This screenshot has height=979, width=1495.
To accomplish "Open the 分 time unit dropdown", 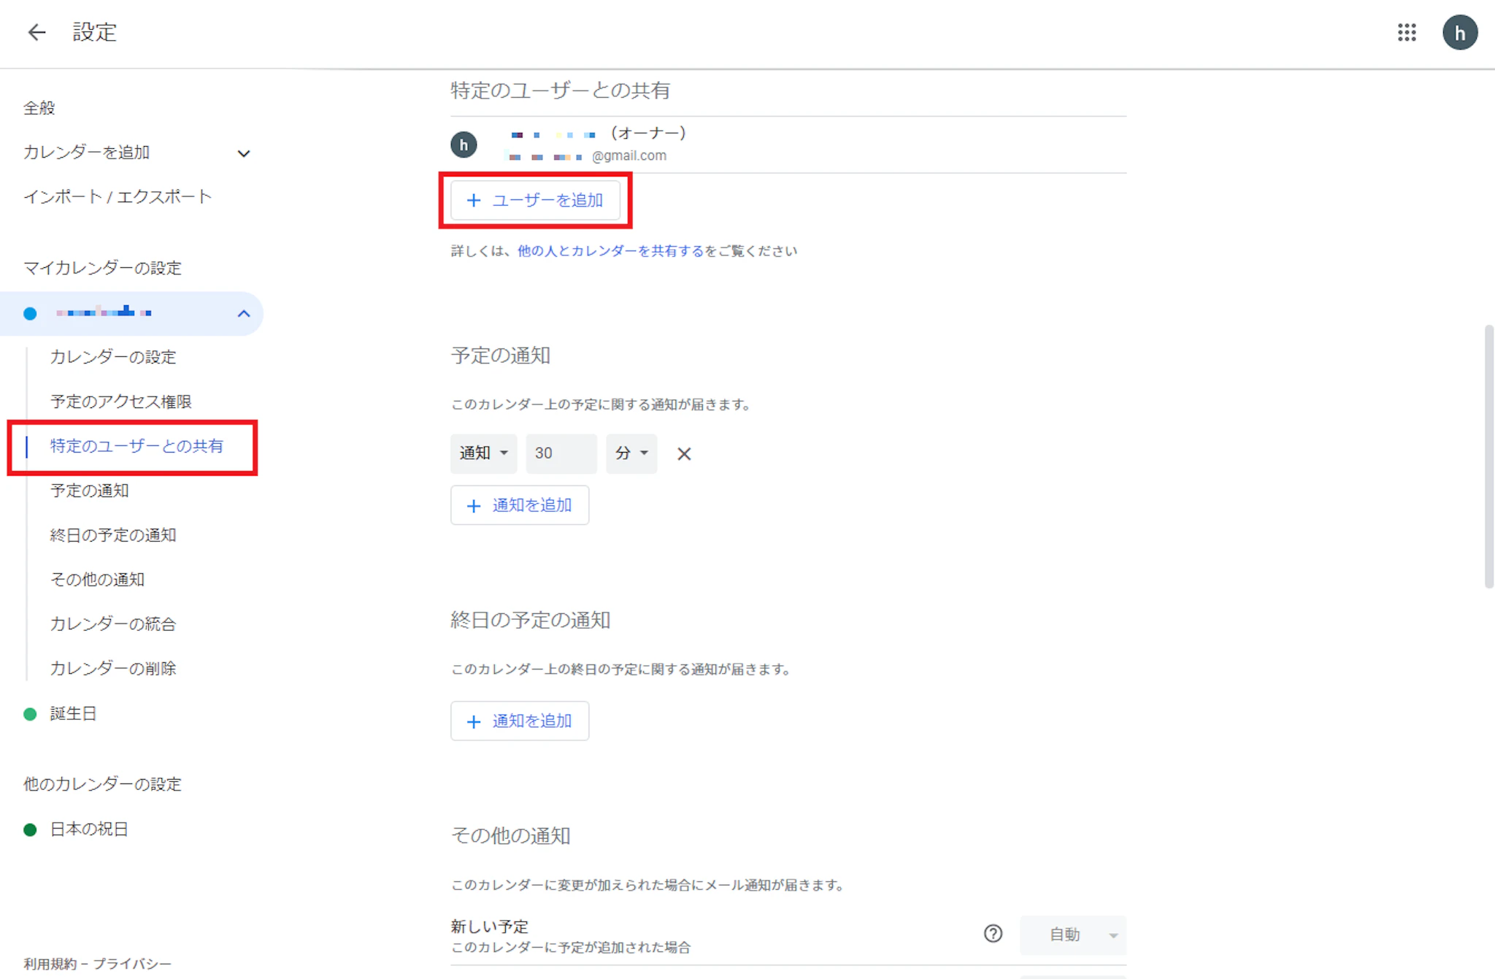I will click(631, 453).
